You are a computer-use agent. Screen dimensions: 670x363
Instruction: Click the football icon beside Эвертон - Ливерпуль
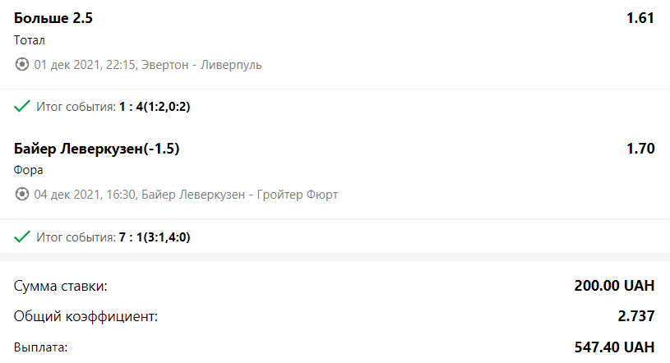(x=22, y=65)
